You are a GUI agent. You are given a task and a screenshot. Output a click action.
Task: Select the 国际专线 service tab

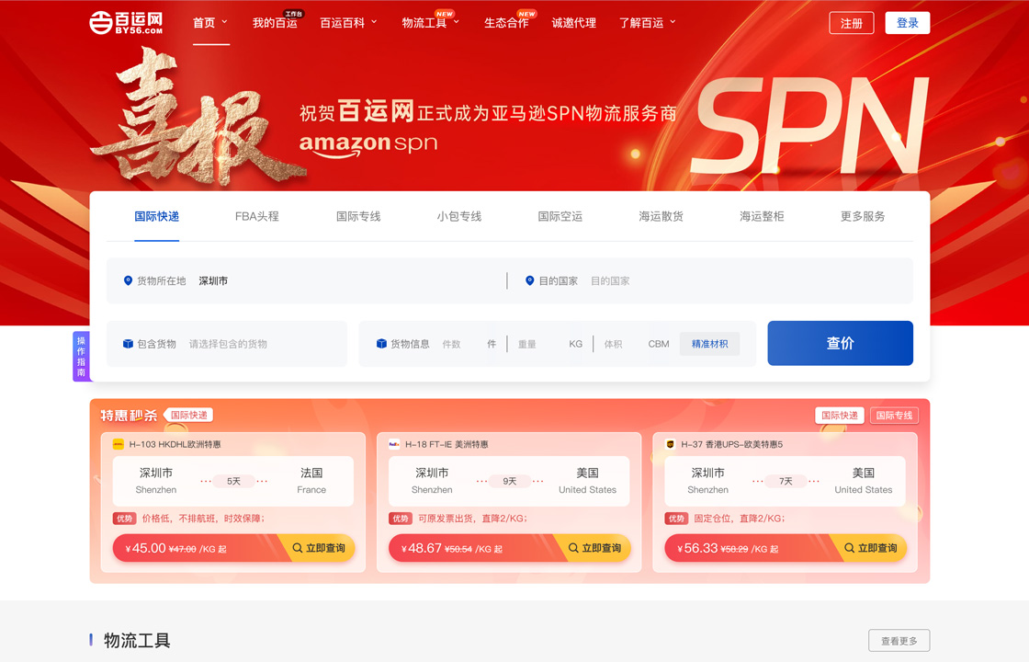(x=358, y=216)
